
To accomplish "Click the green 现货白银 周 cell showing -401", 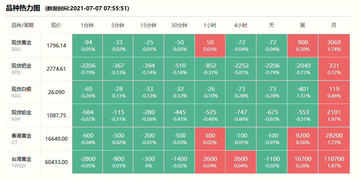I will pos(302,92).
